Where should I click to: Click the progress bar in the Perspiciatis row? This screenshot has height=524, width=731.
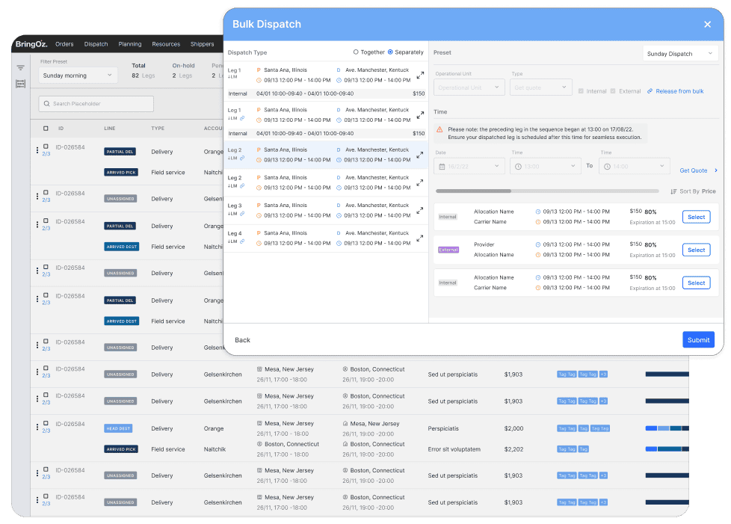(x=667, y=428)
